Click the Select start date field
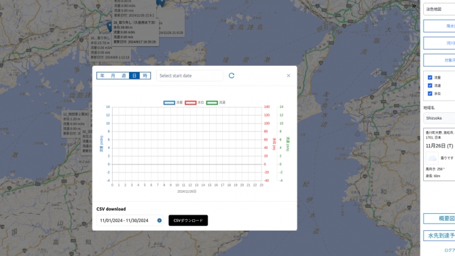 point(189,76)
